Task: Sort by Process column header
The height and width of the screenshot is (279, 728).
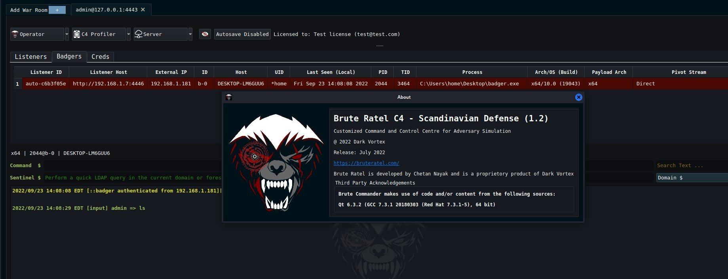Action: 472,72
